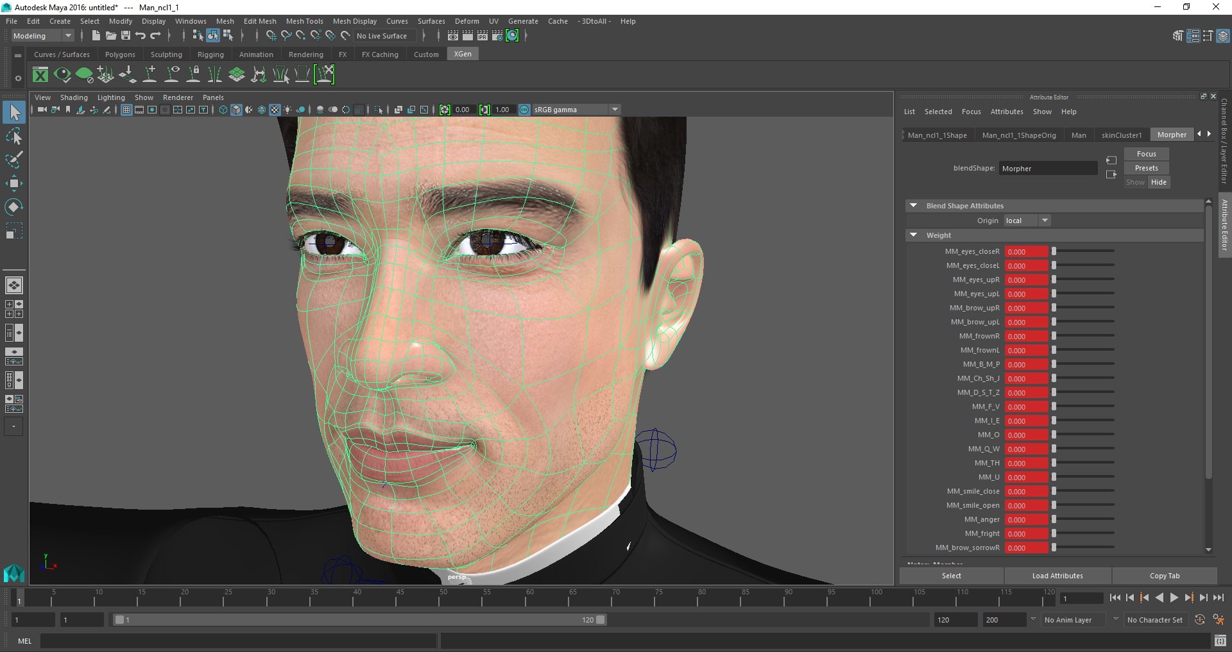Redo the last action
Screen dimensions: 1232x652
coord(156,36)
